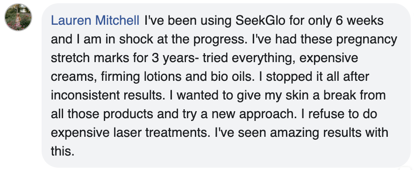Click "inconsistent results" in the comment
The width and height of the screenshot is (414, 170).
point(106,96)
